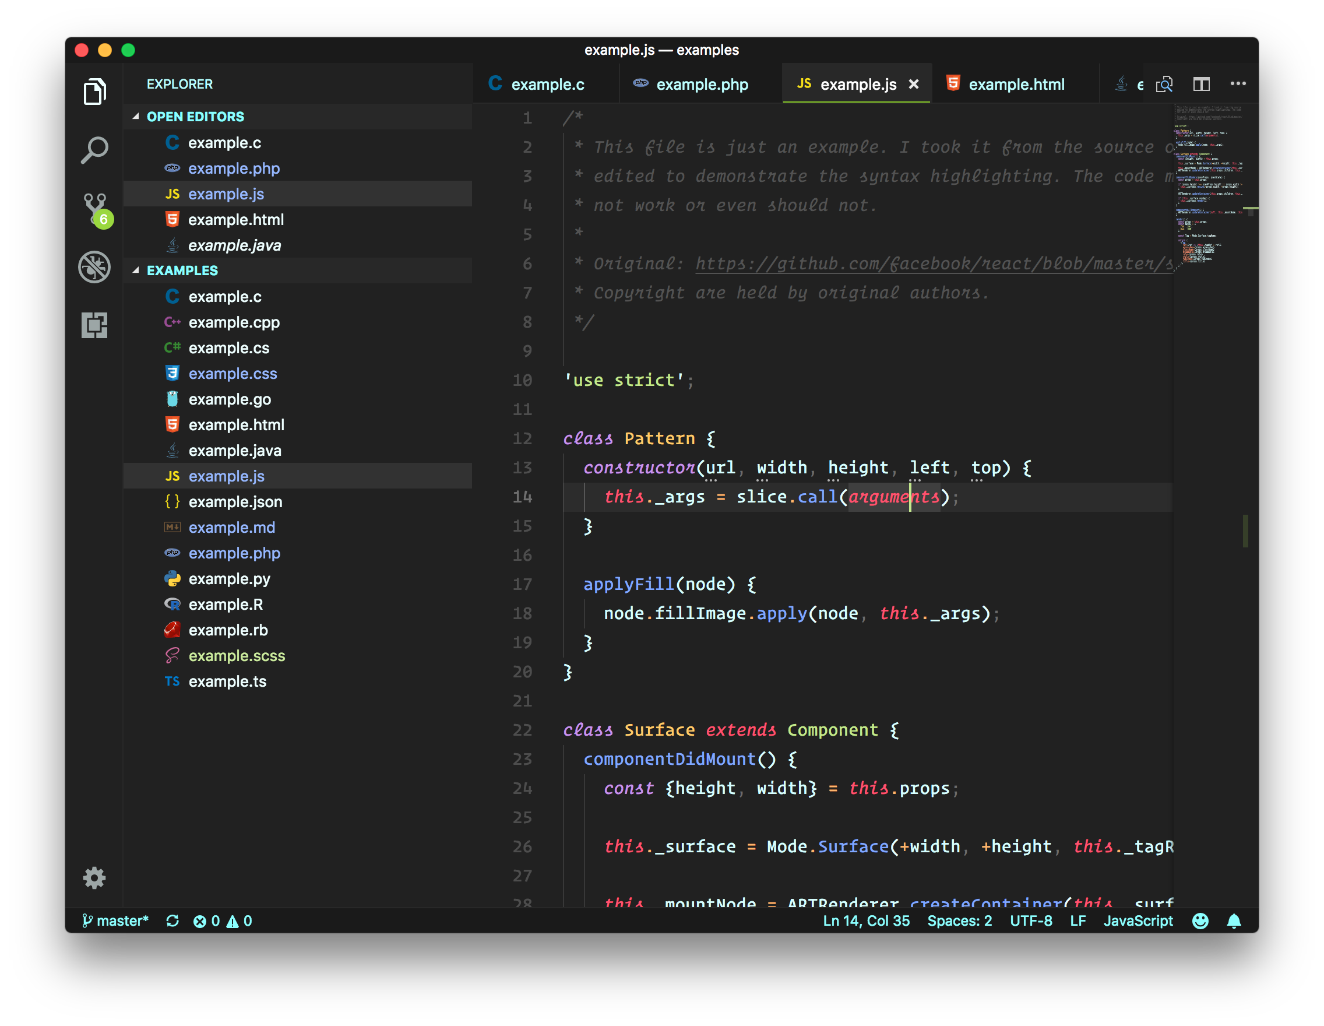Open example.css in the Examples folder
Screen dimensions: 1324x1026
click(297, 374)
